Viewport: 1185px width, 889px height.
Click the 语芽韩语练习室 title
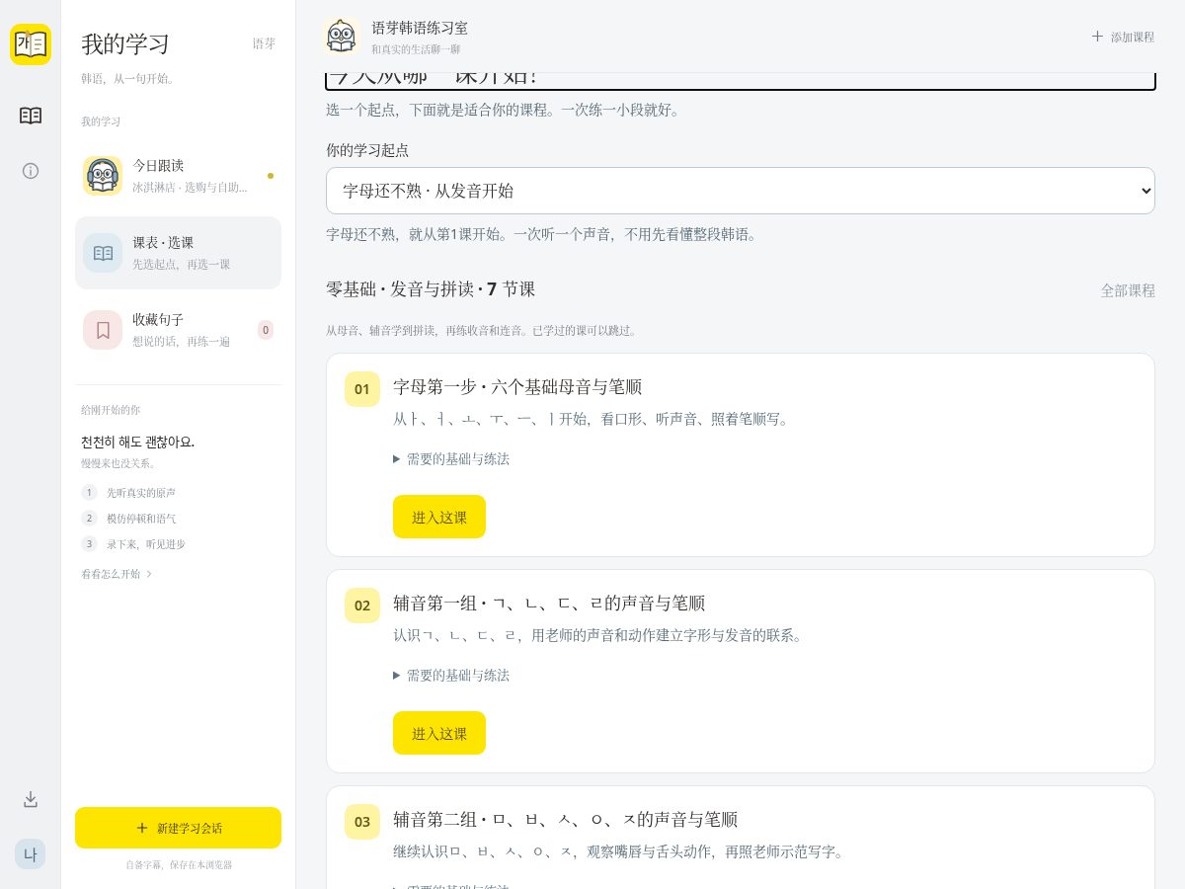420,28
